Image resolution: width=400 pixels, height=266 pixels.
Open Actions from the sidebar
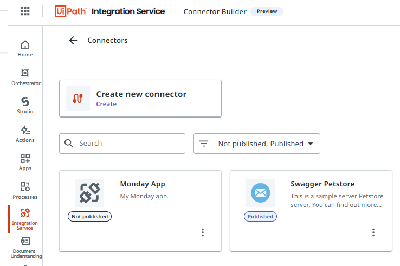tap(25, 134)
